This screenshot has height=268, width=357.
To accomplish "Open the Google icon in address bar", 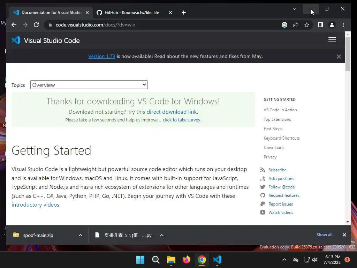I will [x=284, y=25].
